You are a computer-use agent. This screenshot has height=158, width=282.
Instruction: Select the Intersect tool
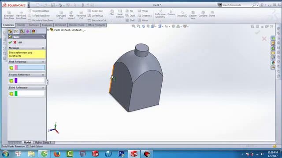[145, 16]
